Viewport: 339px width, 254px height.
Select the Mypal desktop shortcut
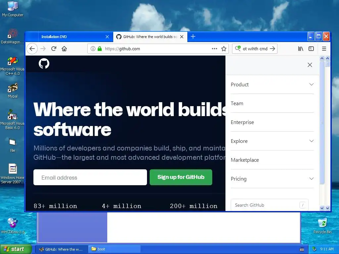point(13,91)
